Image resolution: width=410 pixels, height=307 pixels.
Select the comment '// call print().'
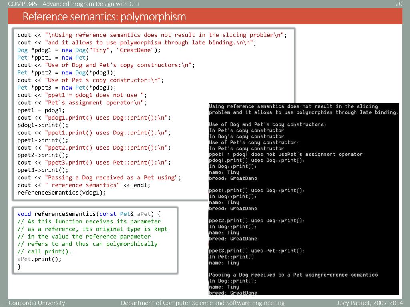pos(44,252)
